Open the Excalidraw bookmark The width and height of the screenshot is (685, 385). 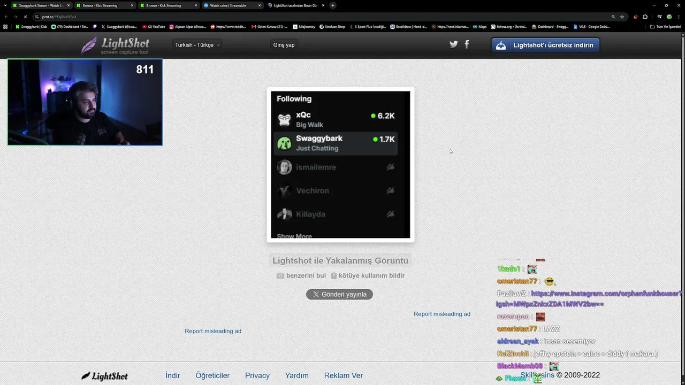point(409,27)
